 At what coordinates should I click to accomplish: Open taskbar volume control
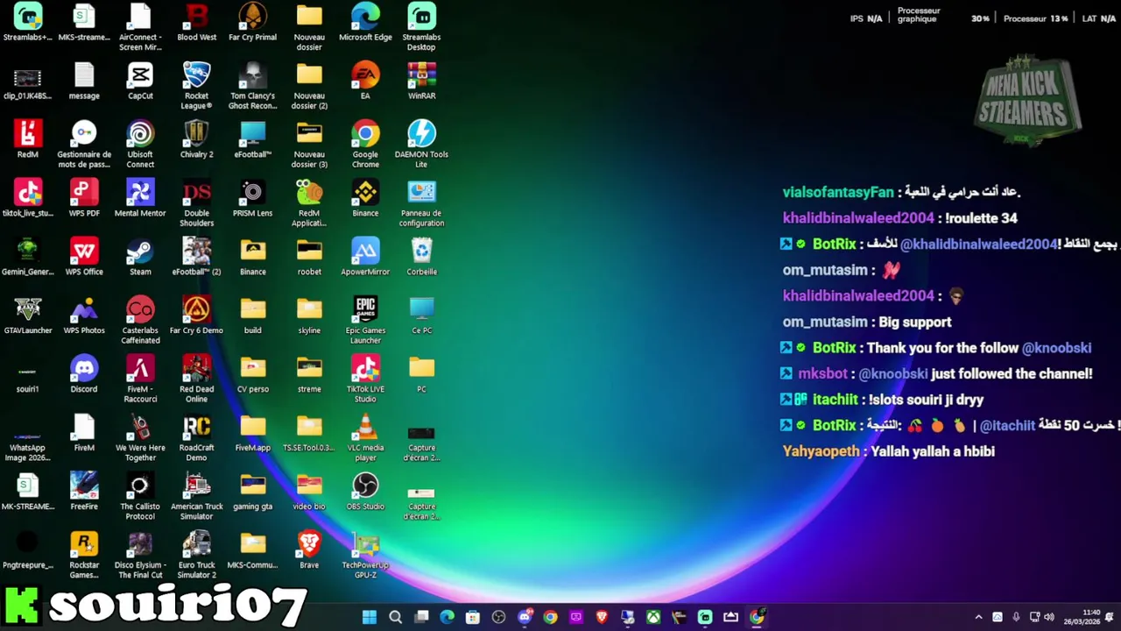(x=1049, y=617)
